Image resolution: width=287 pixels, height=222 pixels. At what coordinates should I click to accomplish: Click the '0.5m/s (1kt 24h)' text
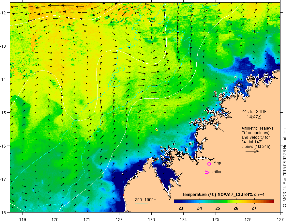pyautogui.click(x=256, y=147)
